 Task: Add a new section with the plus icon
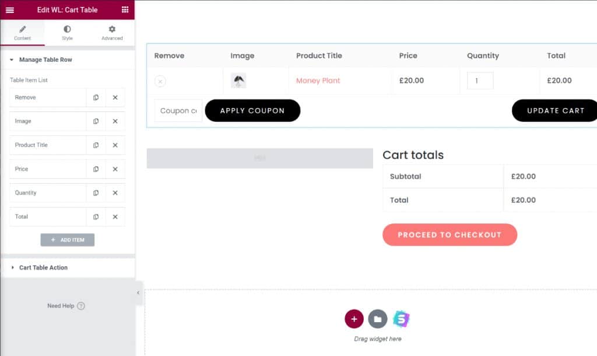(354, 319)
